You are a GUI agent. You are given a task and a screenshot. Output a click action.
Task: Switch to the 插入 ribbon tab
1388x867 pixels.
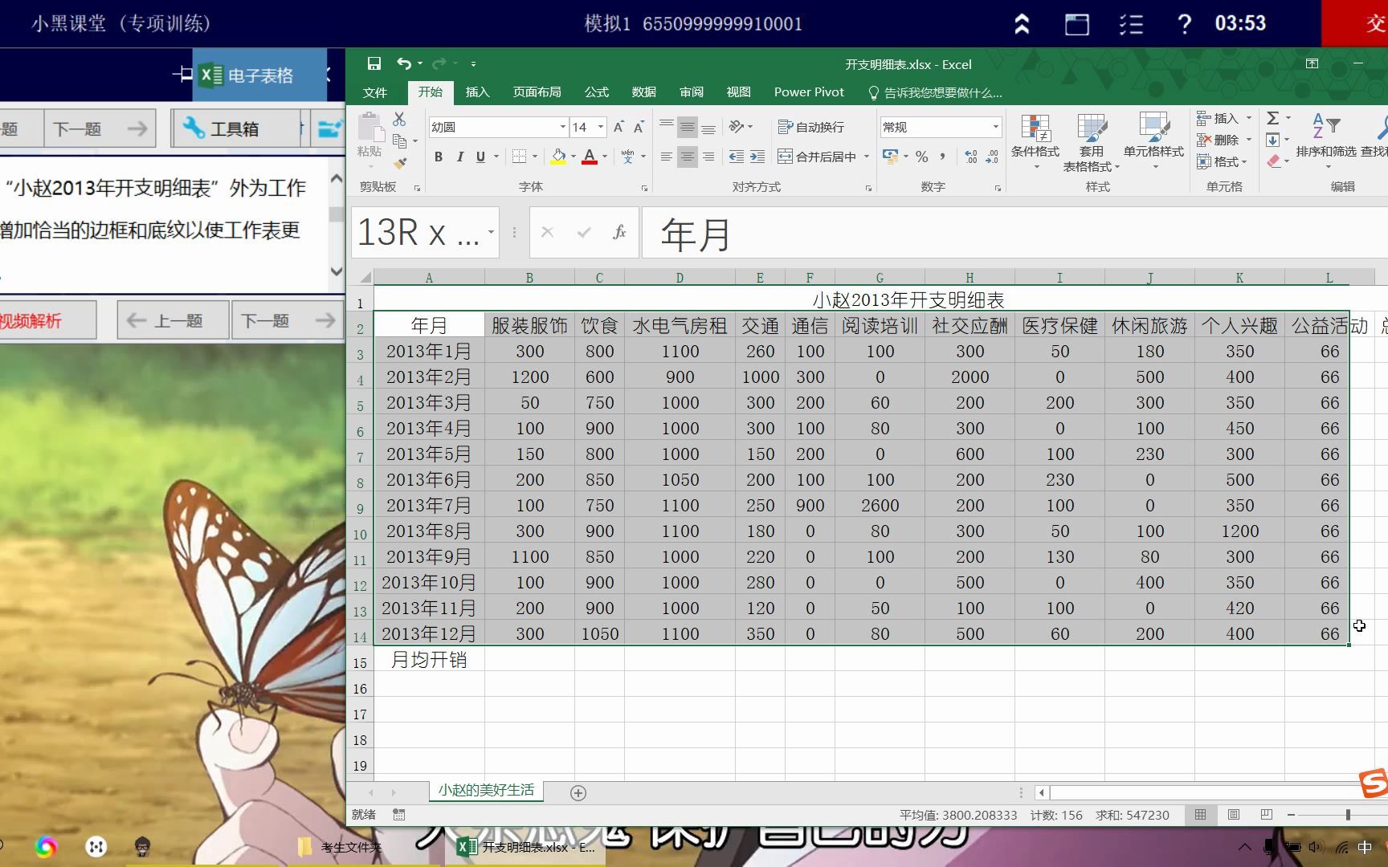477,92
